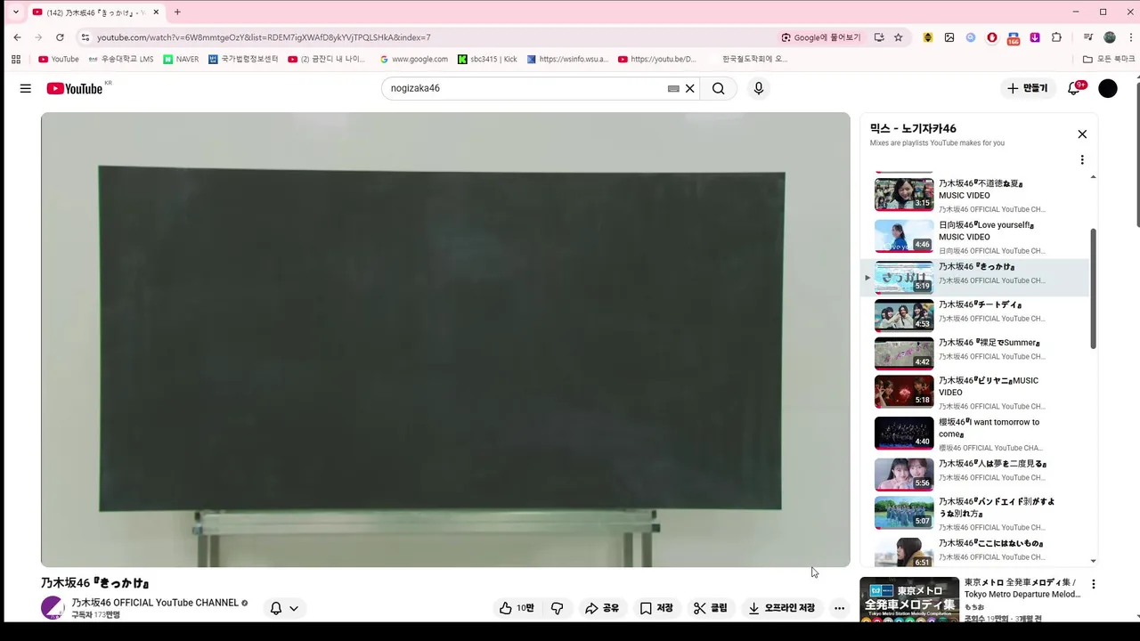Run search with the magnifier button

(719, 88)
